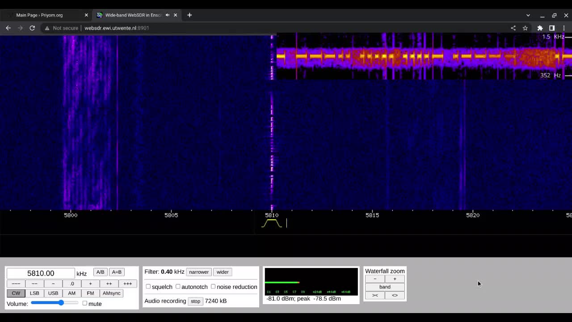Click waterfall zoom <> button

tap(395, 295)
